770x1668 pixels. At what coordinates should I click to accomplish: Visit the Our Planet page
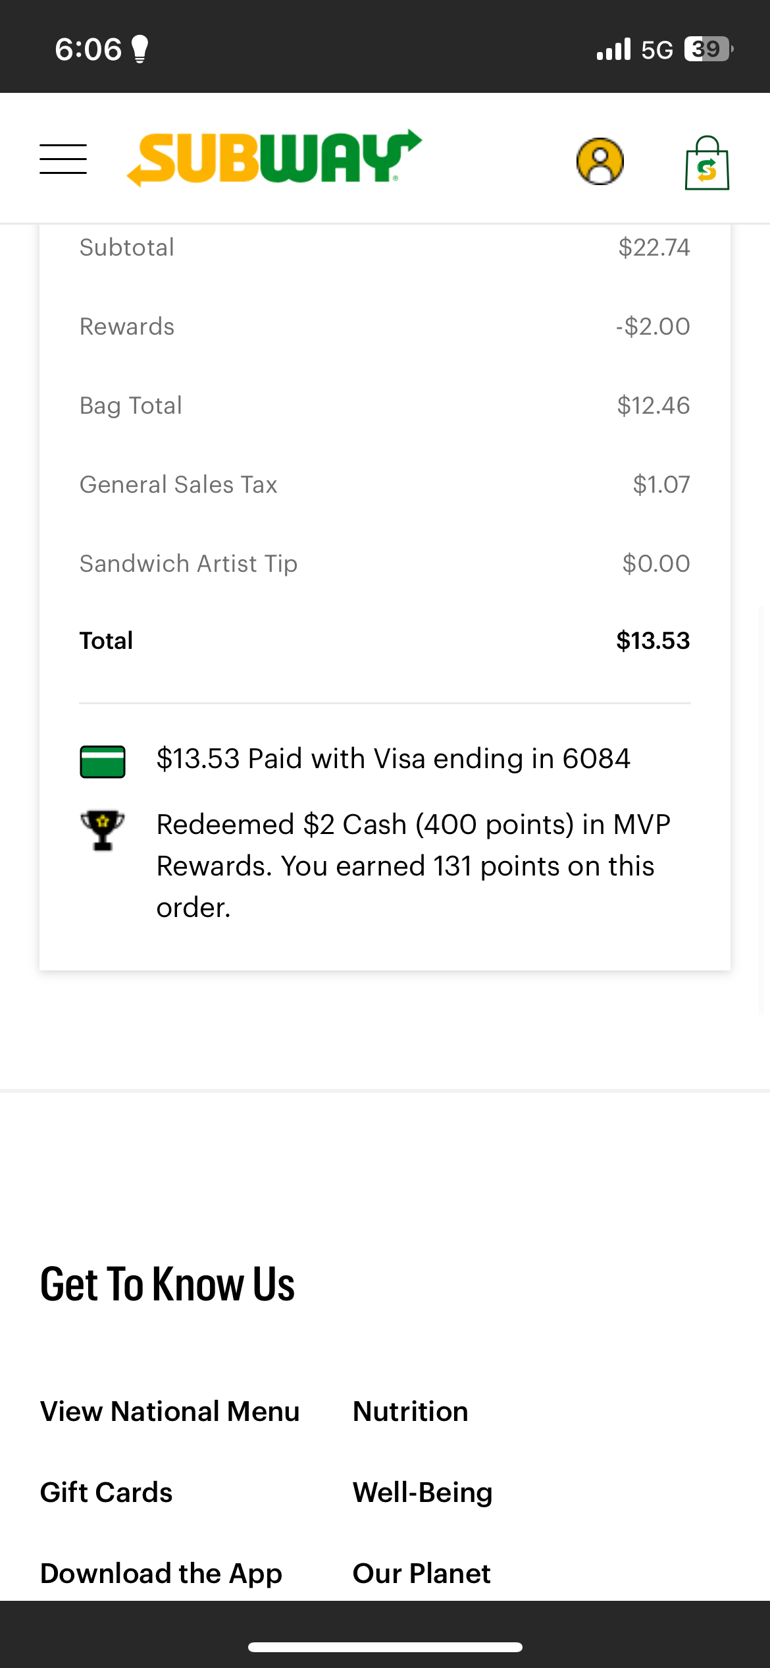(422, 1573)
